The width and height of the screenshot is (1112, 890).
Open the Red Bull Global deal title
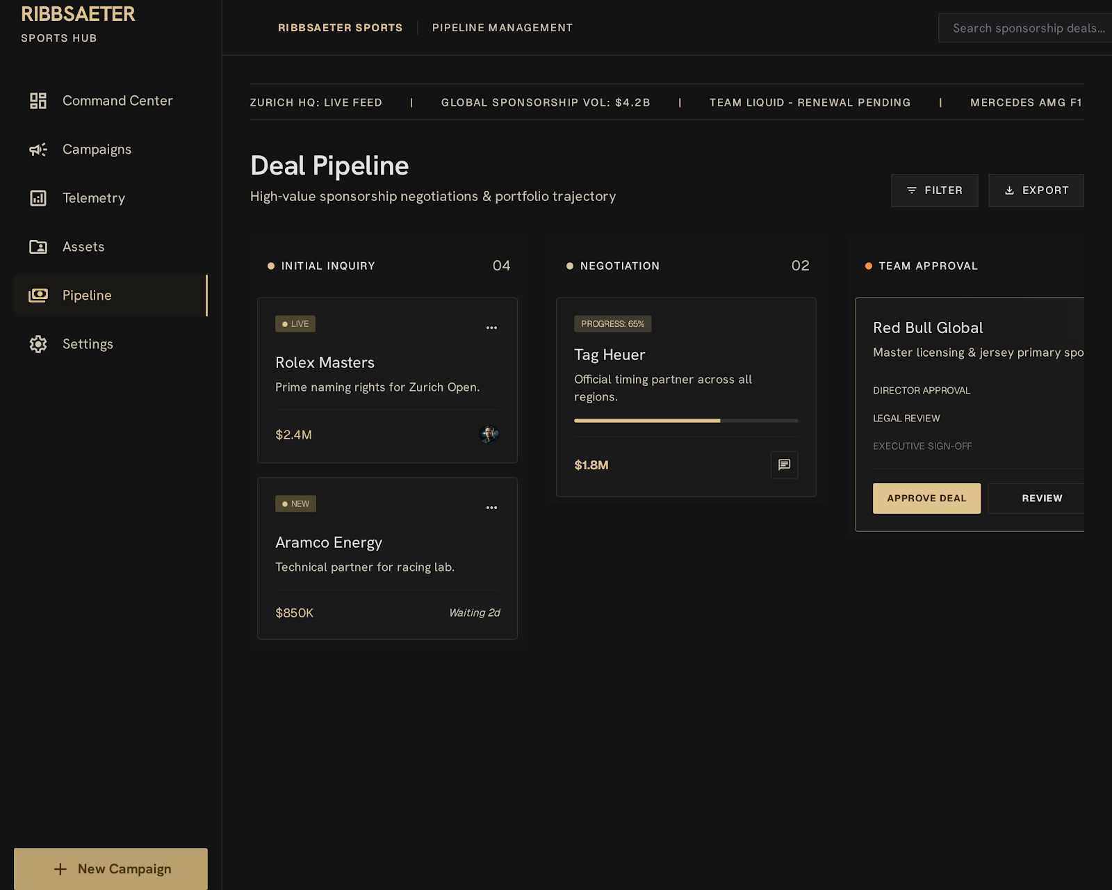pyautogui.click(x=928, y=328)
